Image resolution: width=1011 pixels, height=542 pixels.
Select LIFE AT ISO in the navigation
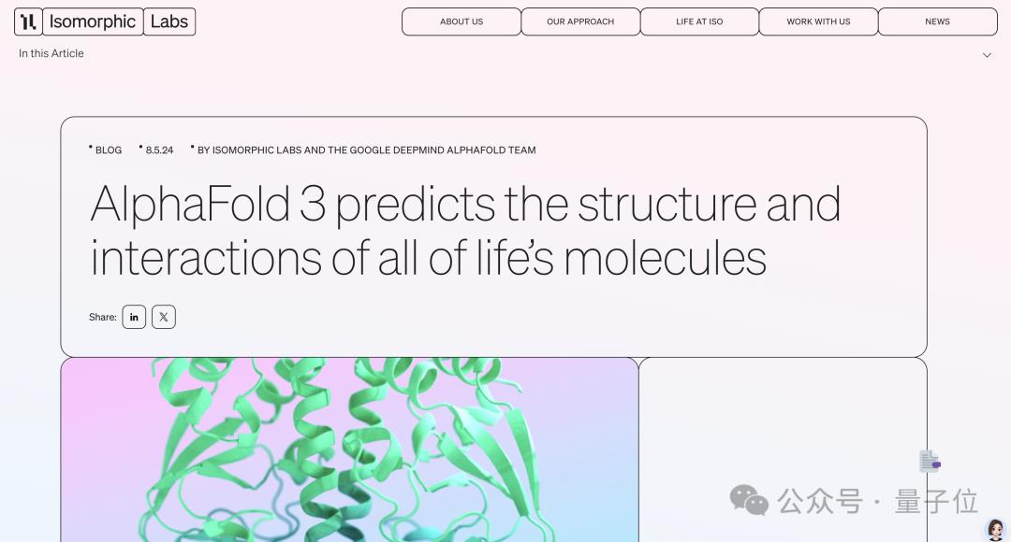[699, 21]
